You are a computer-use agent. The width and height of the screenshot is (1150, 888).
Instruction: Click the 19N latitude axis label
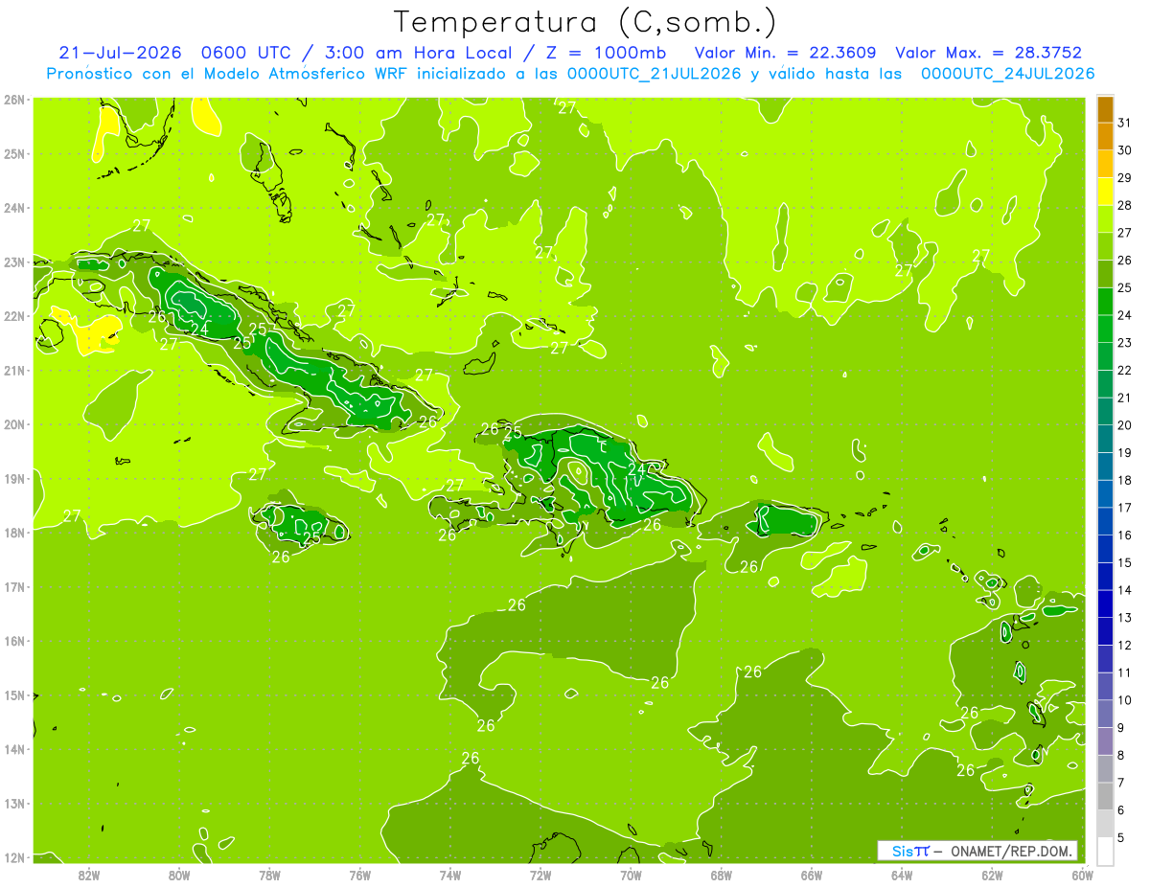click(13, 478)
